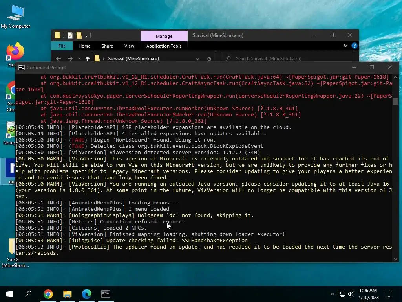Show hidden system tray icons
Image resolution: width=402 pixels, height=302 pixels.
click(332, 294)
